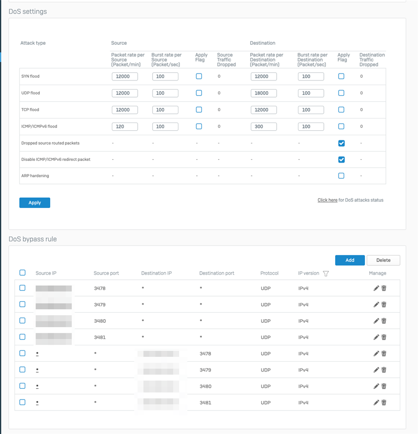Image resolution: width=418 pixels, height=434 pixels.
Task: Edit the rule with destination port 3478
Action: 376,354
